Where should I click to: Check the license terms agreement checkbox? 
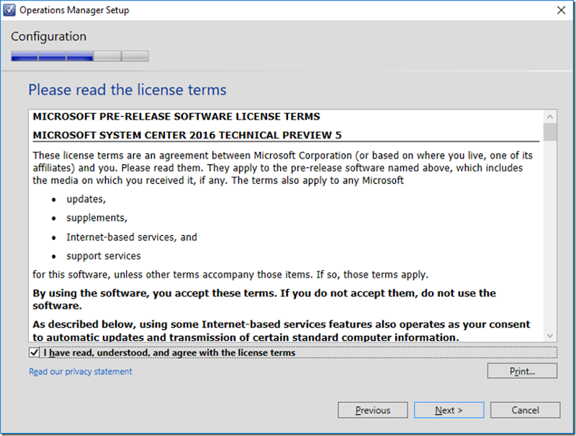tap(34, 352)
